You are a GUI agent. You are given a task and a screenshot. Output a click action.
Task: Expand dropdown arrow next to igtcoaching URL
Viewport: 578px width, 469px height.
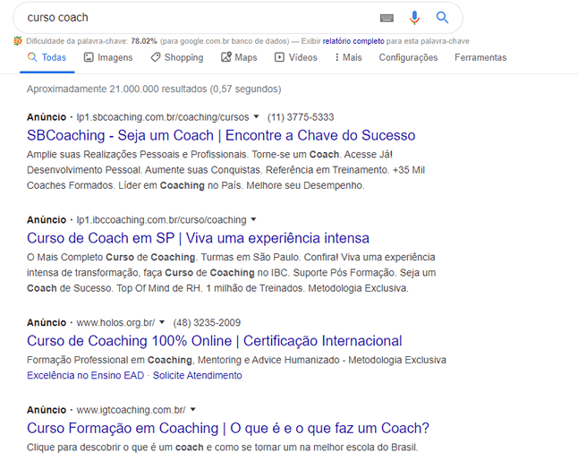[192, 410]
